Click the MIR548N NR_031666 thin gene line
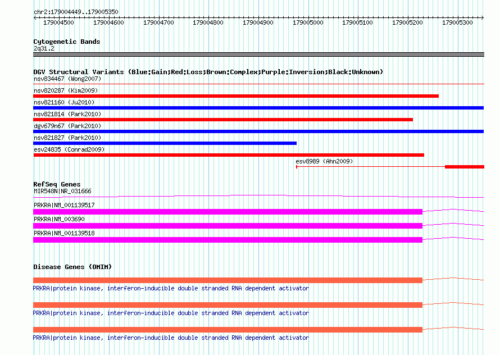The height and width of the screenshot is (355, 500). (x=258, y=196)
